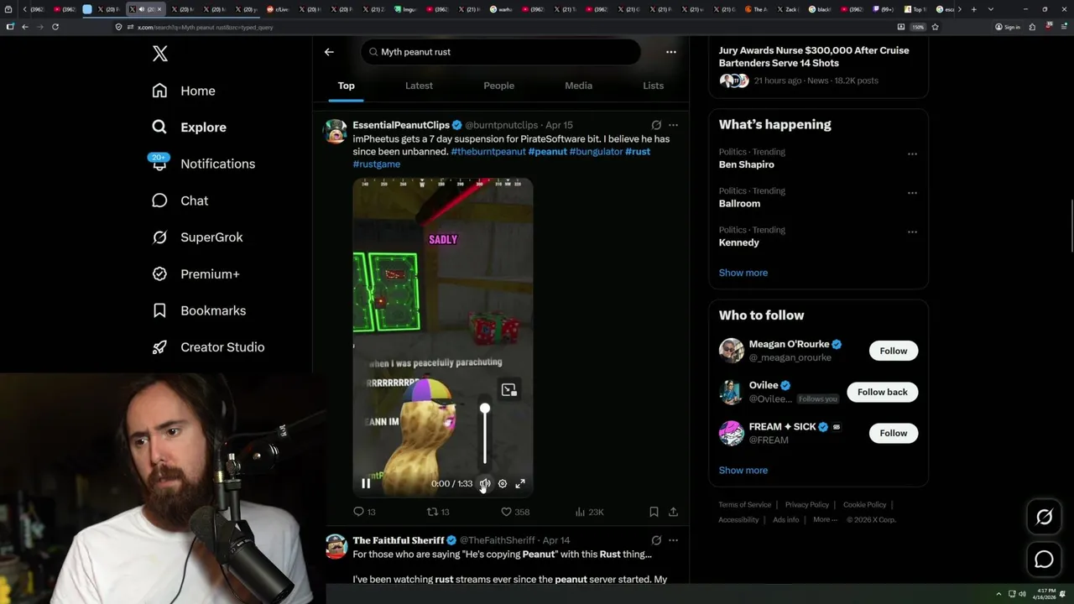Image resolution: width=1074 pixels, height=604 pixels.
Task: Open Creator Studio in the sidebar
Action: 208,347
